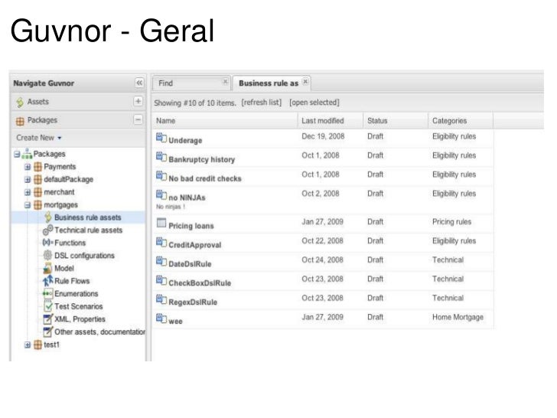Click the refresh list link
Screen dimensions: 557x418
(261, 103)
